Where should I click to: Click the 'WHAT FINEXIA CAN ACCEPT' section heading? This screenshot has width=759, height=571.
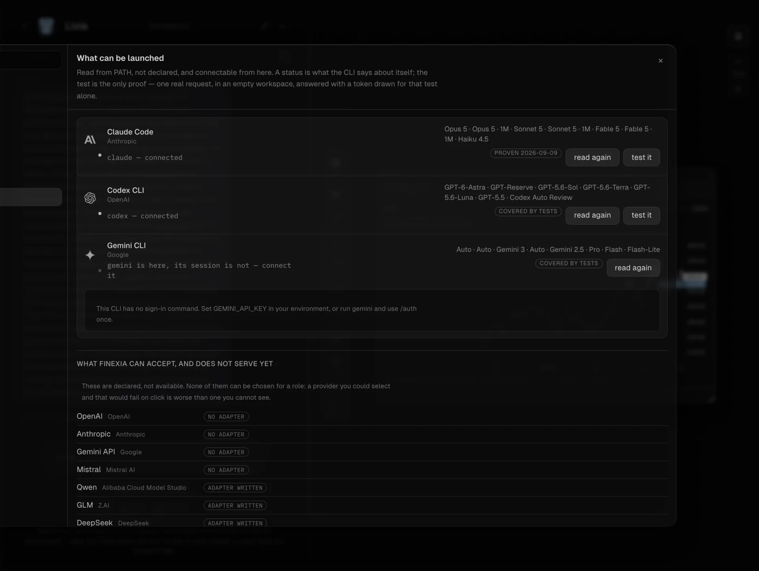[x=175, y=364]
